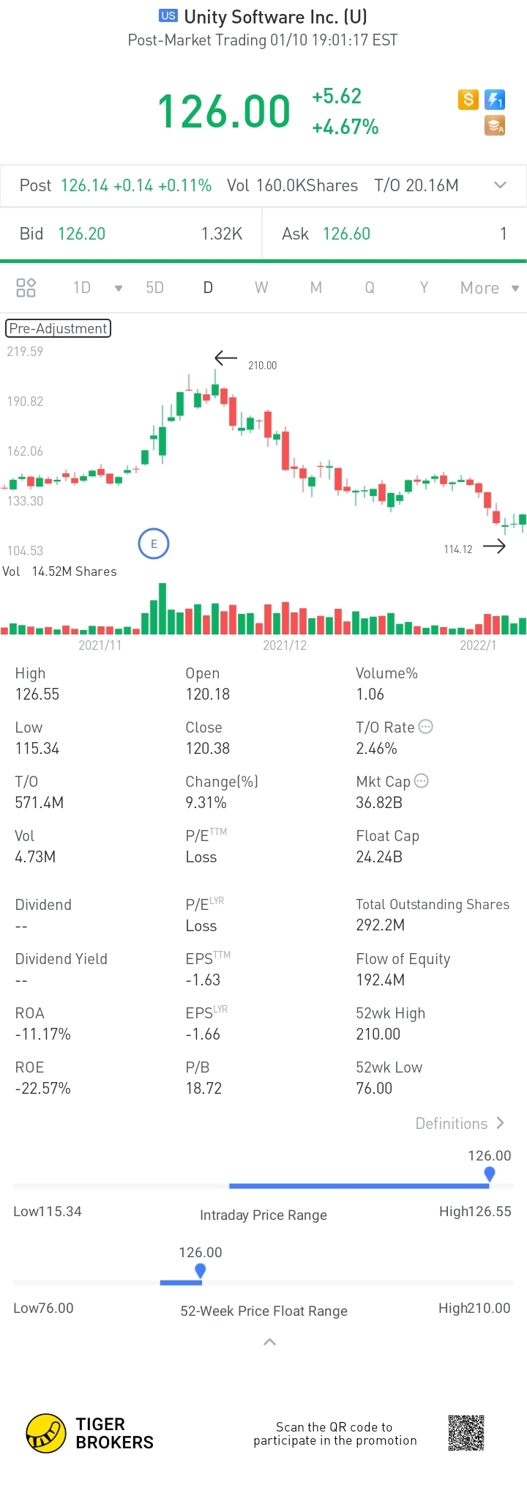Expand the post-market quote details chevron
Image resolution: width=527 pixels, height=1507 pixels.
[501, 185]
